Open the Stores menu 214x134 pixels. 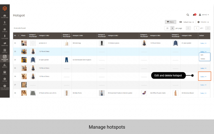(5, 73)
